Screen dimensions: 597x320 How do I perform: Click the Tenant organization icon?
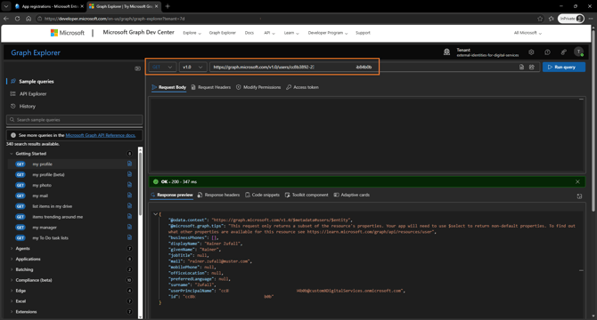(x=447, y=52)
